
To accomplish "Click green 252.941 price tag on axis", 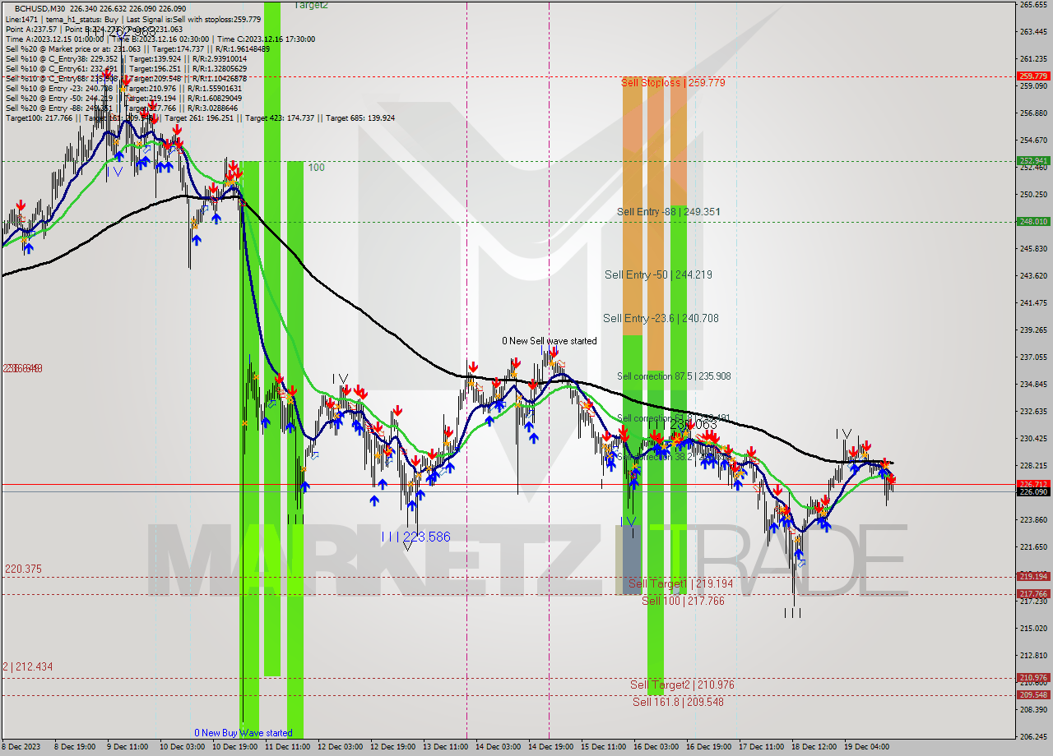I will [1033, 160].
